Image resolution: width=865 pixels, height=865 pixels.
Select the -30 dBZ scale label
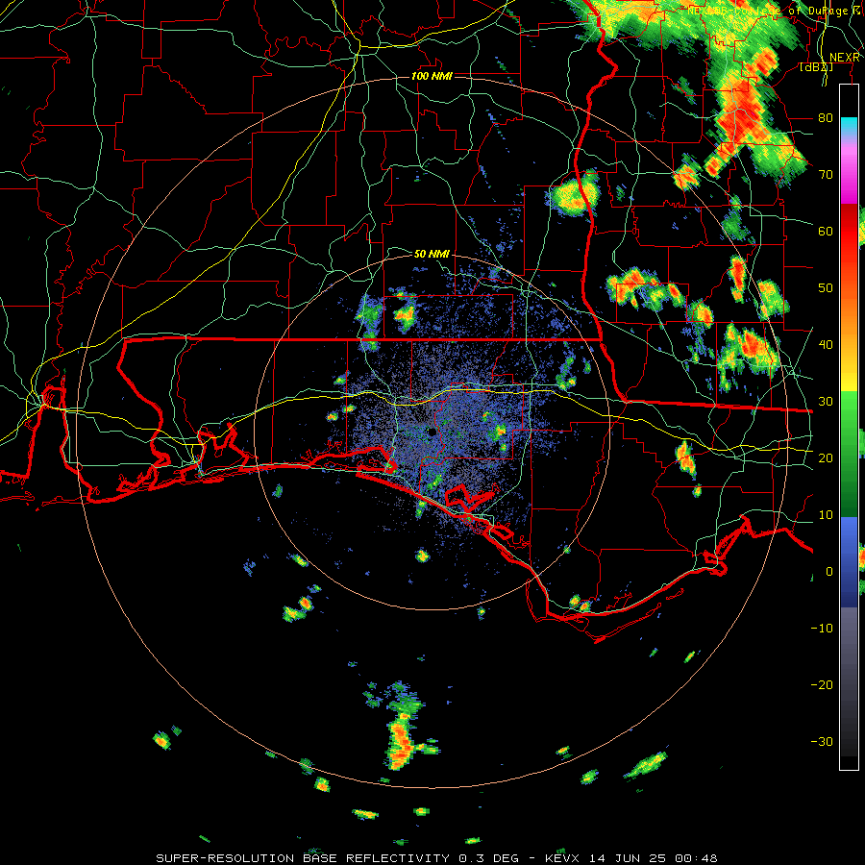822,741
